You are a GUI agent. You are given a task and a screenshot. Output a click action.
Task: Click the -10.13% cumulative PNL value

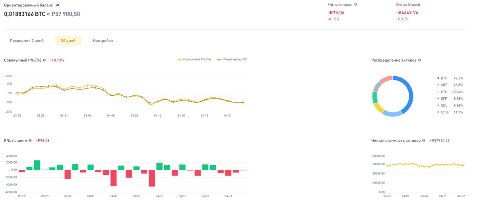(x=57, y=60)
